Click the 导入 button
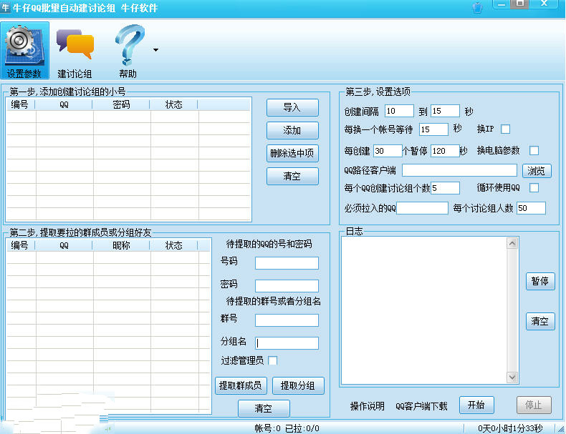 pyautogui.click(x=292, y=107)
